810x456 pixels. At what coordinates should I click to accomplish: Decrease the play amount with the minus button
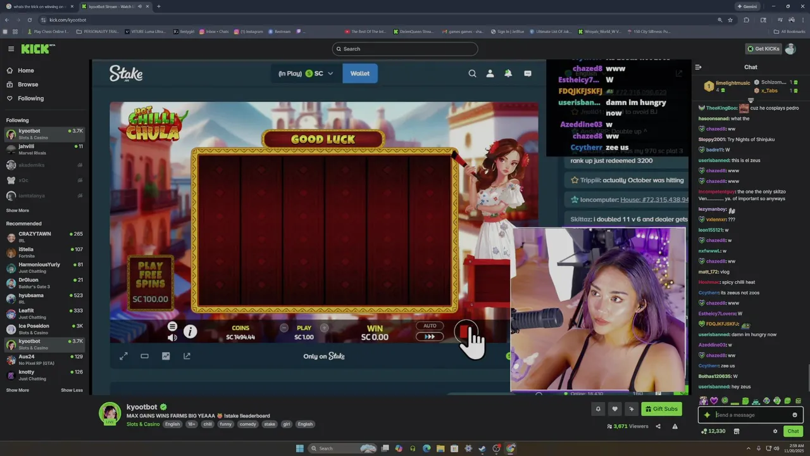pyautogui.click(x=283, y=328)
